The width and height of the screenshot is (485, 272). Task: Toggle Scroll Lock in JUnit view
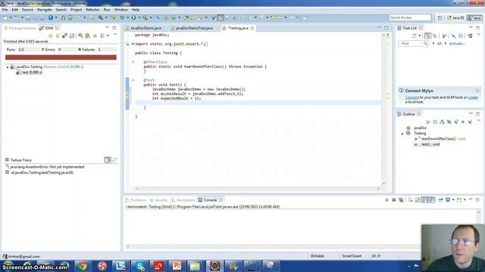pos(72,36)
